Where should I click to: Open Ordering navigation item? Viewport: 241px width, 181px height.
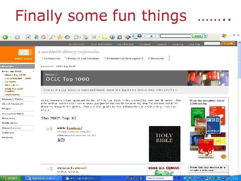tap(178, 44)
